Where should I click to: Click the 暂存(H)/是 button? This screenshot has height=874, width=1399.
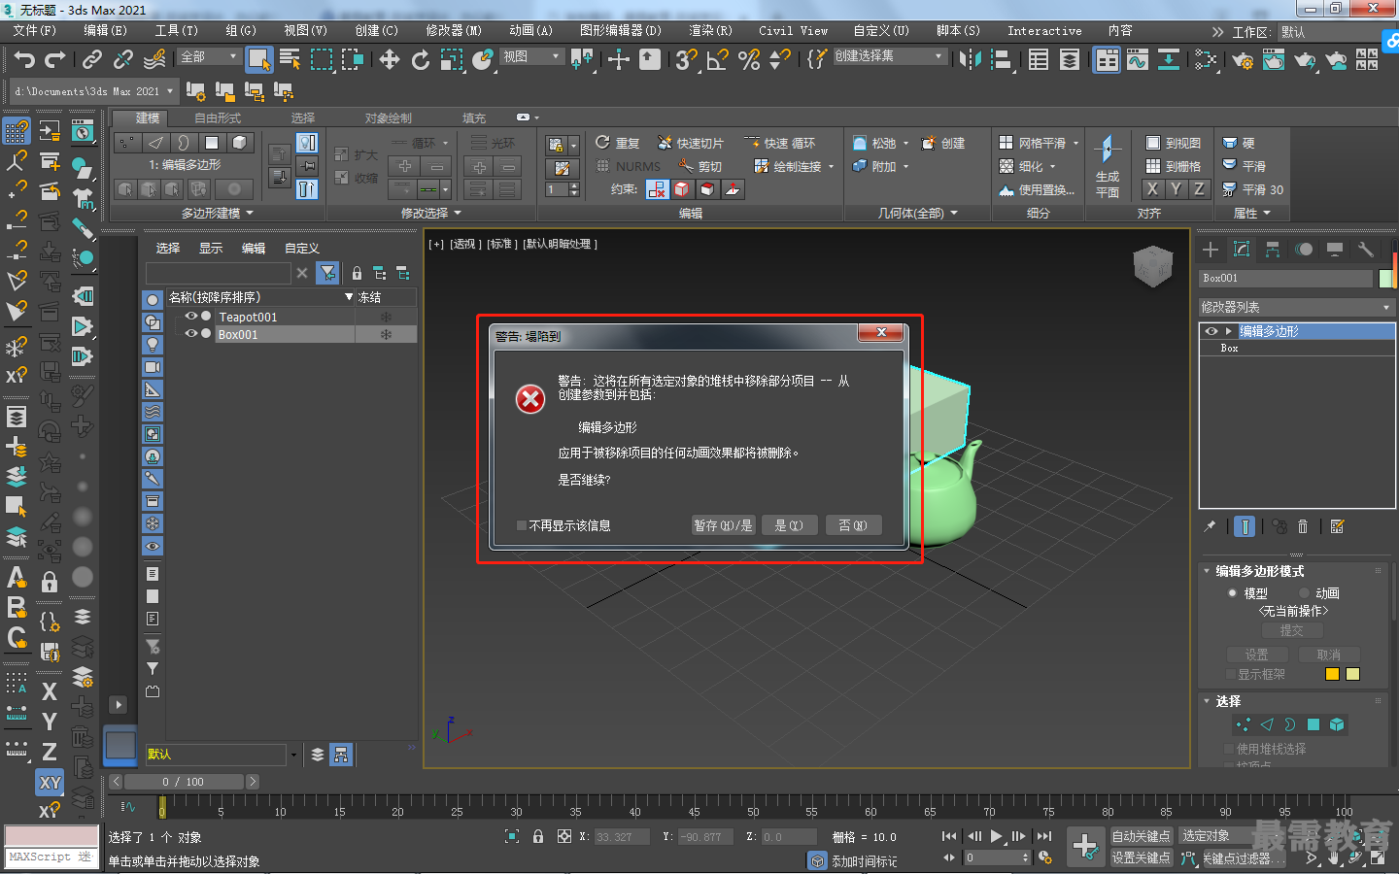point(723,525)
